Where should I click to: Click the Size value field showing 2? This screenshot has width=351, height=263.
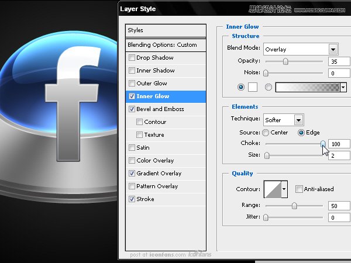339,155
